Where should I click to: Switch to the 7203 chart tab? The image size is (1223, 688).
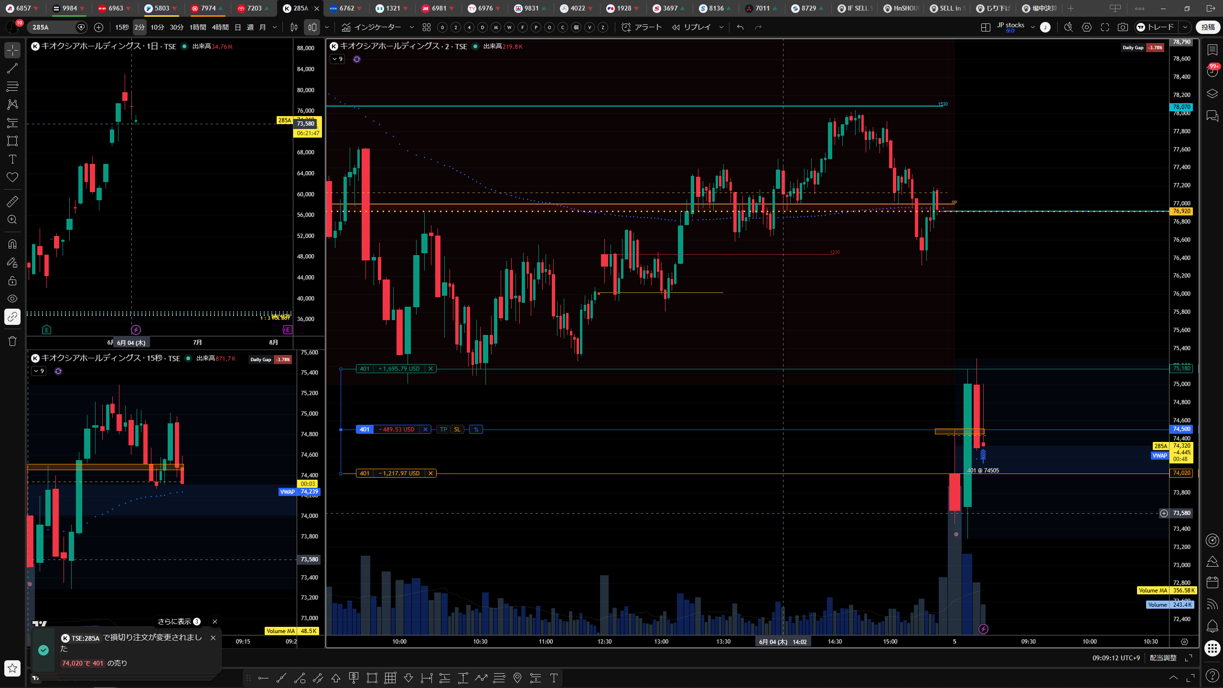click(x=254, y=8)
